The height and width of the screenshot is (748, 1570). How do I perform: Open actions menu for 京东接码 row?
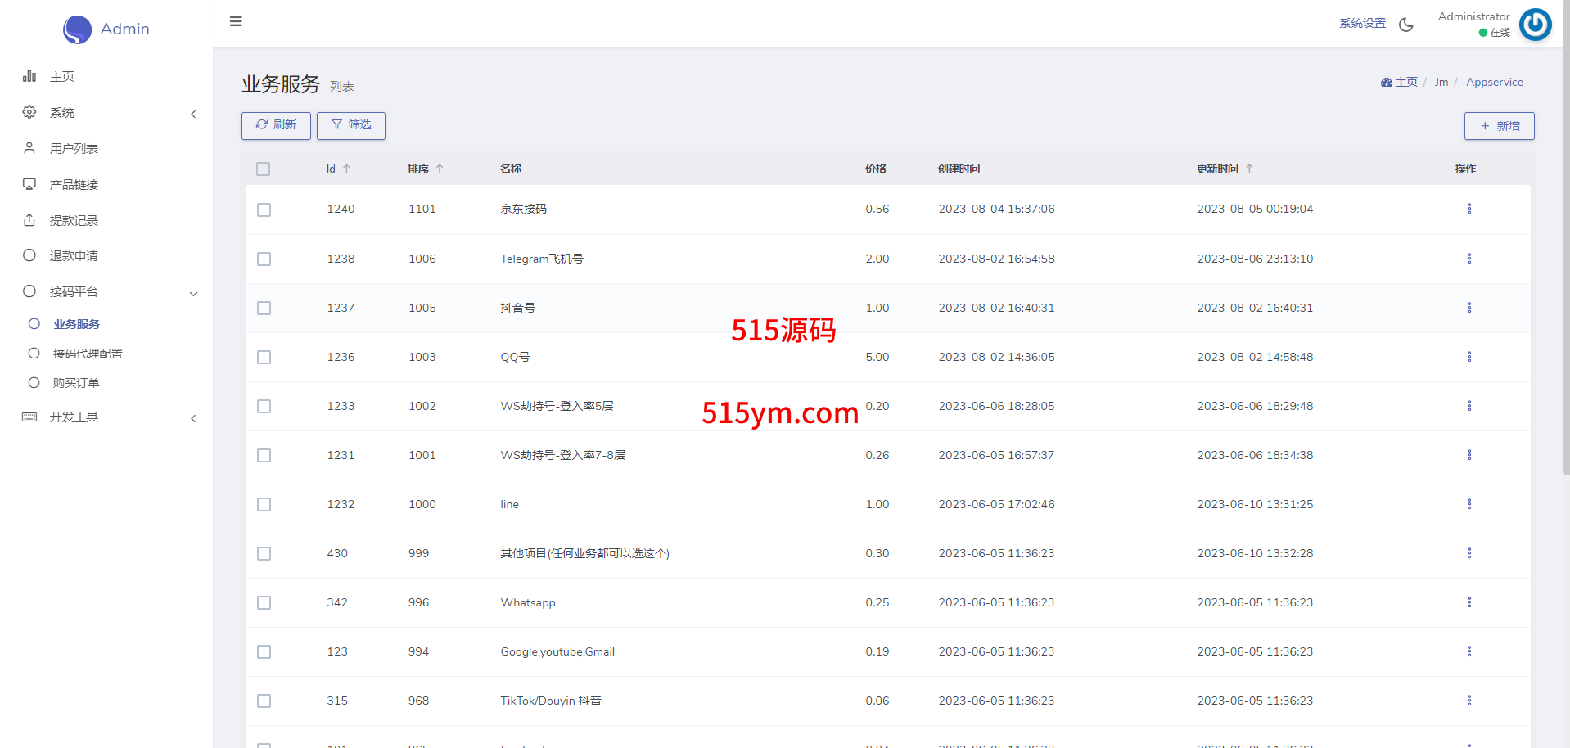[x=1468, y=209]
